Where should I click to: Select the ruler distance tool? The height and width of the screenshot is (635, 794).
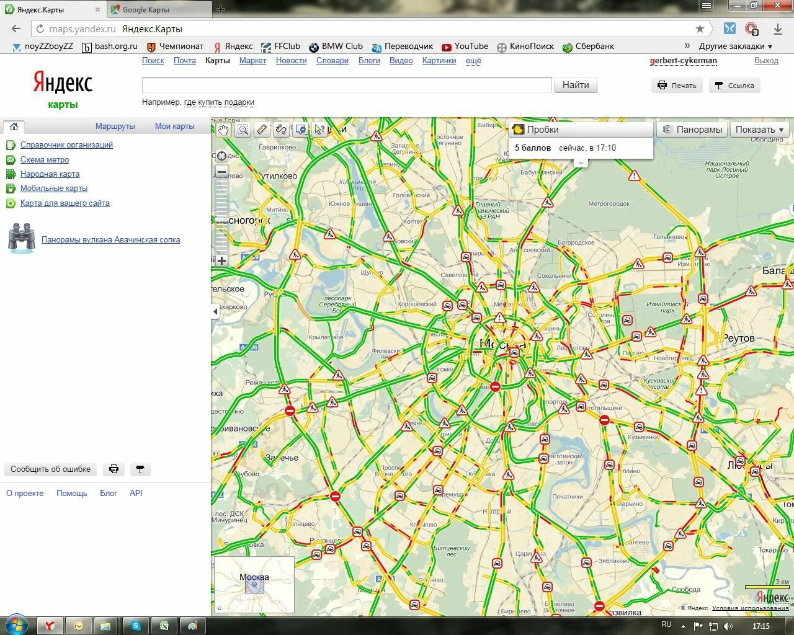coord(262,129)
